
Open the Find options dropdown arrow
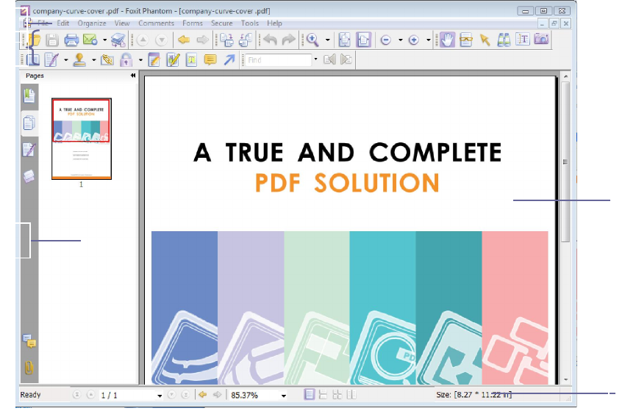(315, 59)
